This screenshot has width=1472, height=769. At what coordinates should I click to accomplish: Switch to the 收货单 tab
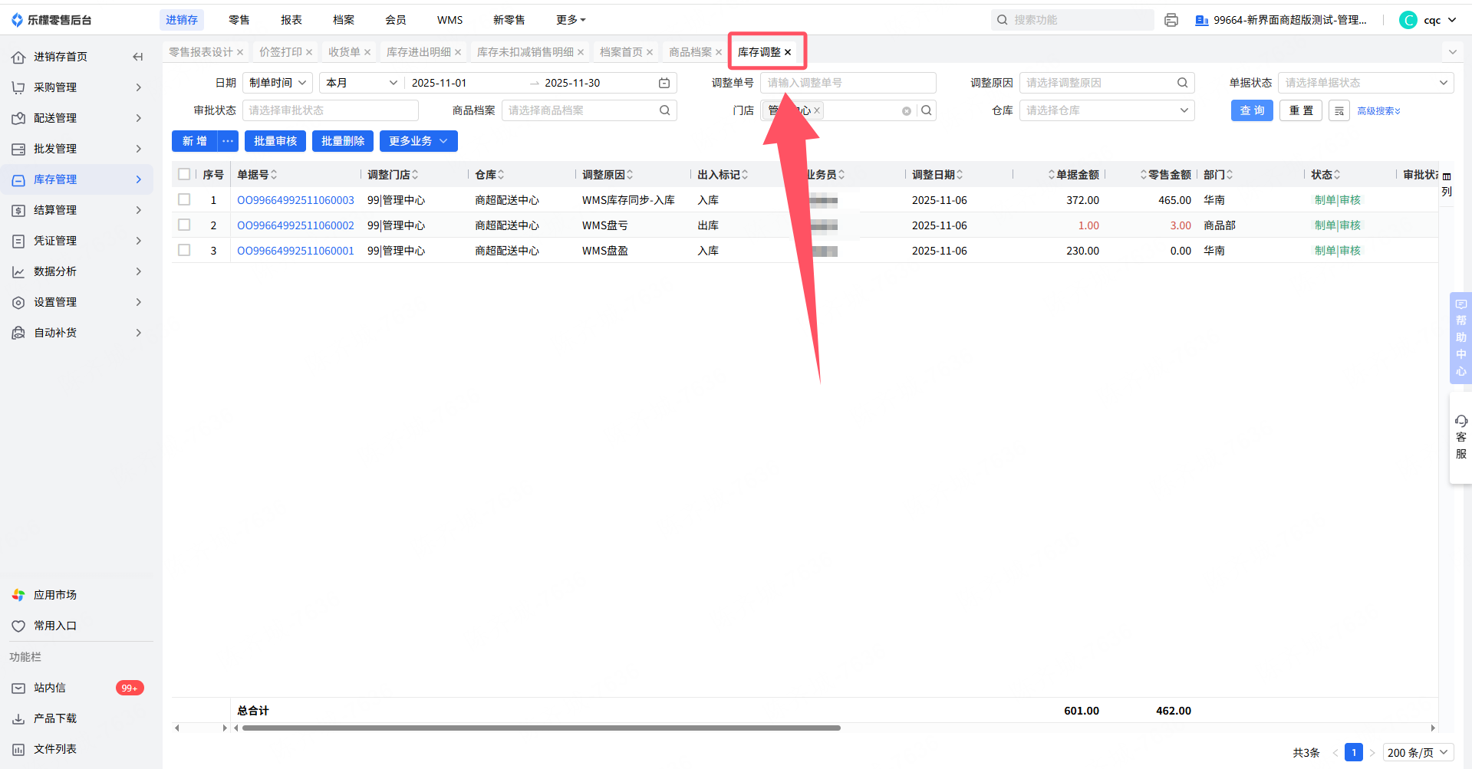[344, 52]
